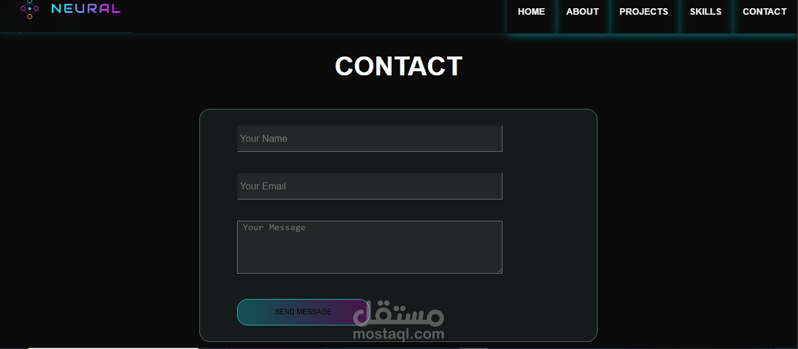Image resolution: width=798 pixels, height=349 pixels.
Task: Submit with the SEND MESSAGE button
Action: pyautogui.click(x=303, y=312)
